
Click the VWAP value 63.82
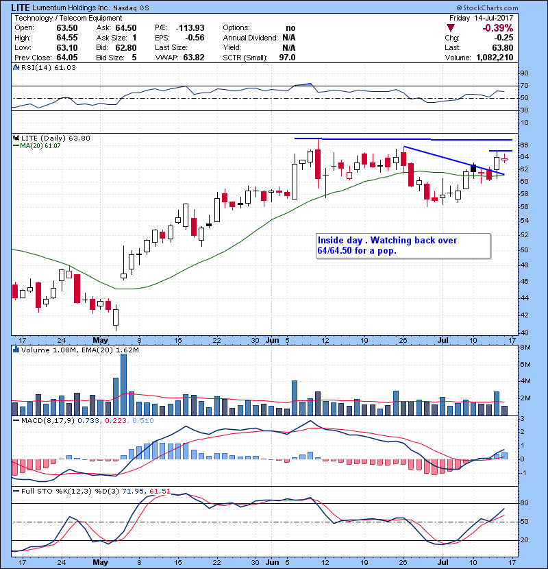click(x=194, y=58)
